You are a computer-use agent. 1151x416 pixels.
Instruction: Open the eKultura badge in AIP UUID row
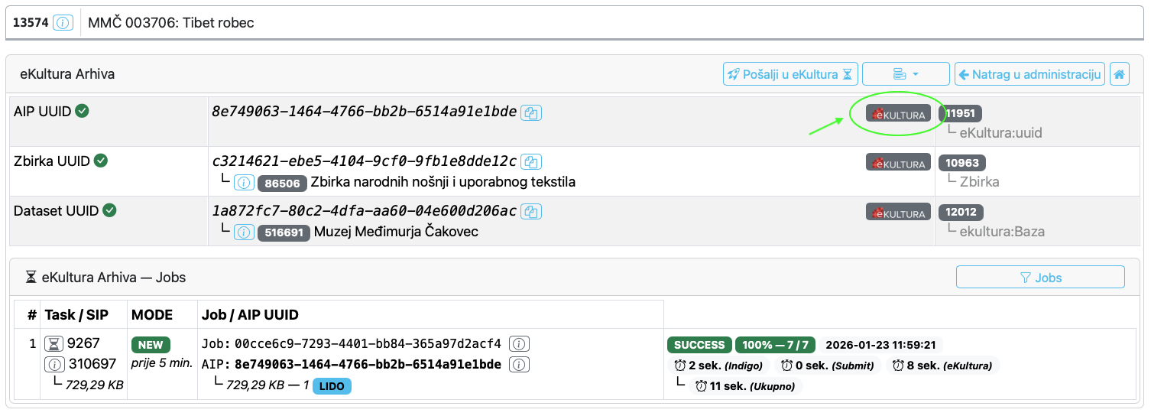[x=898, y=114]
